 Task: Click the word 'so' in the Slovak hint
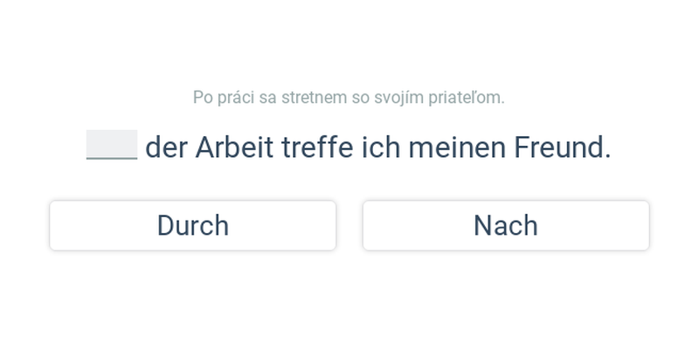(x=360, y=98)
